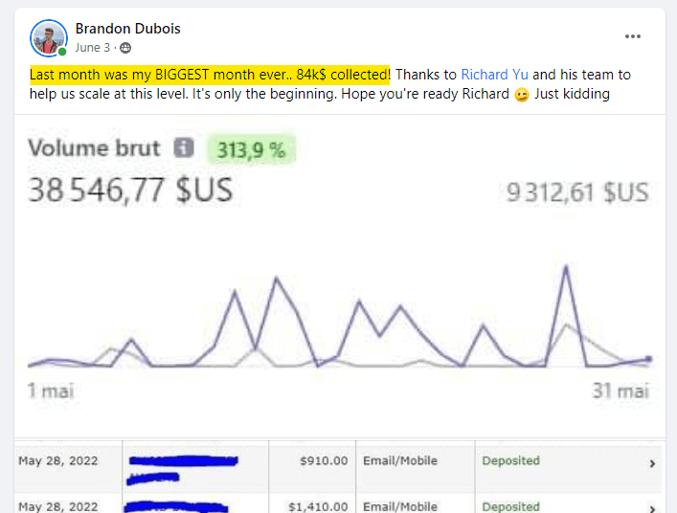The image size is (677, 513).
Task: Click the end-point dot on the chart line
Action: coord(648,360)
